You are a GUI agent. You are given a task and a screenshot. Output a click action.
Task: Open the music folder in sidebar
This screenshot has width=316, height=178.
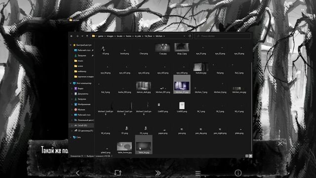point(79,61)
